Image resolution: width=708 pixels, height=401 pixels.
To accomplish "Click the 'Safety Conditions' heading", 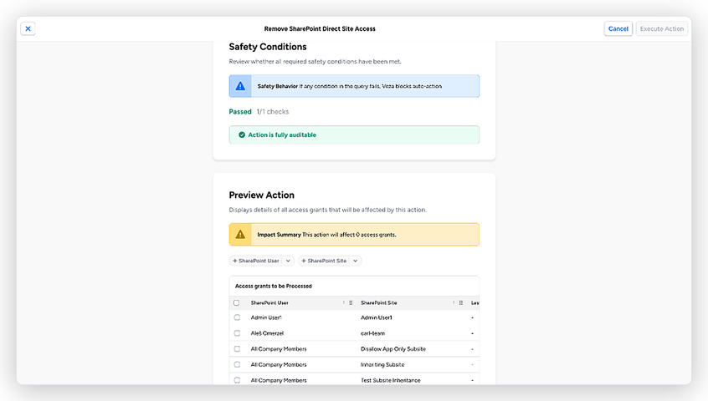I will tap(268, 47).
